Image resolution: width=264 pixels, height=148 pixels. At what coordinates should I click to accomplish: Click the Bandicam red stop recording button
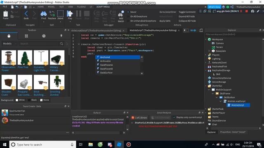coord(247,11)
